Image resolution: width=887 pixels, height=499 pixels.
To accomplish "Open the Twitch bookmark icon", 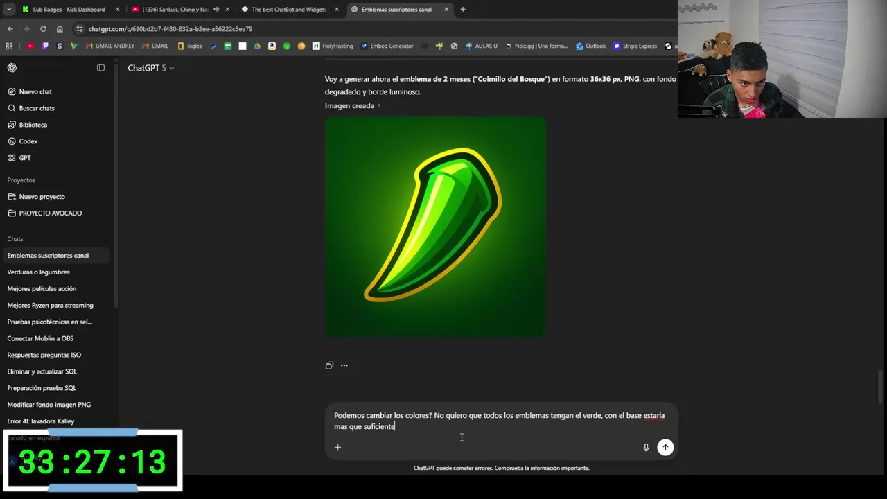I will [45, 46].
